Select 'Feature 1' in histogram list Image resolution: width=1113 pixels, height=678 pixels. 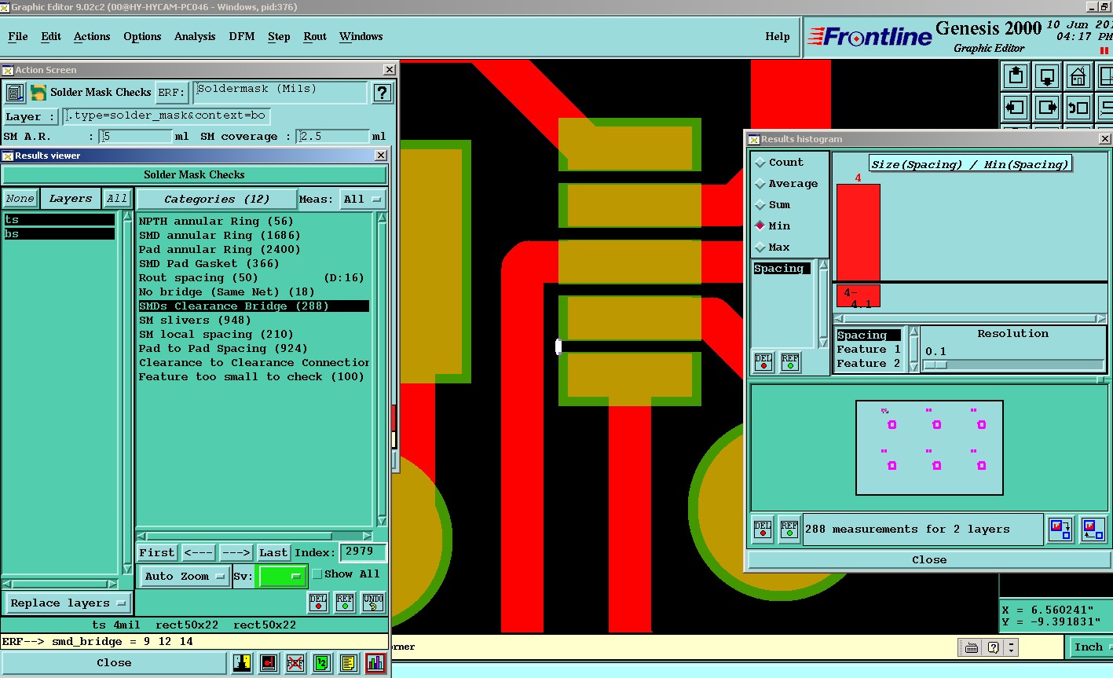pyautogui.click(x=868, y=350)
